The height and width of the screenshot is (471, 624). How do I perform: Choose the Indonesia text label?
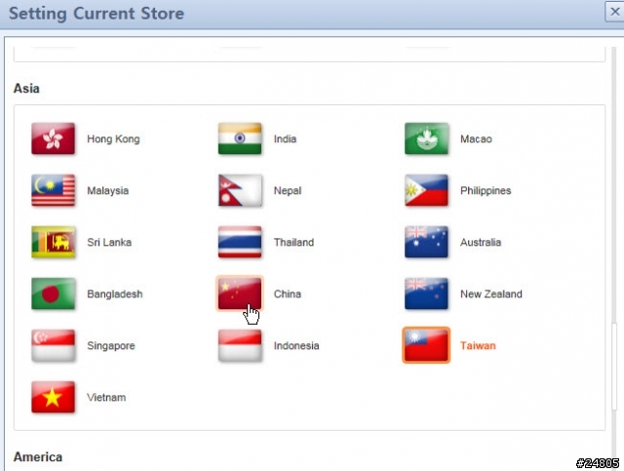pos(296,346)
